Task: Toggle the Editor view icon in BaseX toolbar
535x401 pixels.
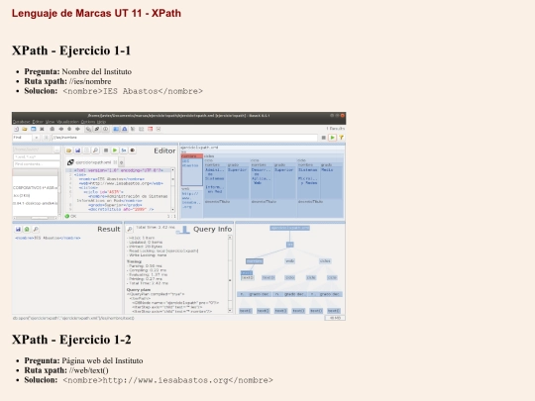Action: click(116, 130)
